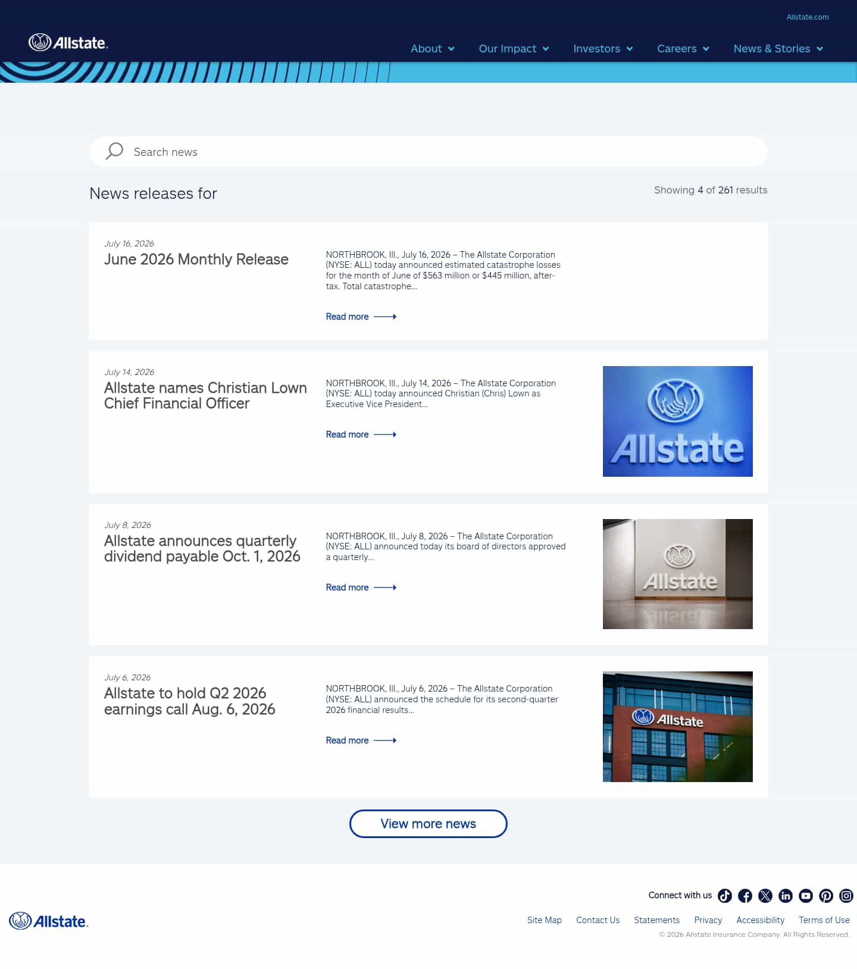Expand the Investors menu chevron
857x969 pixels.
(x=630, y=49)
